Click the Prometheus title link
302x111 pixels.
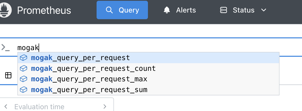44,10
